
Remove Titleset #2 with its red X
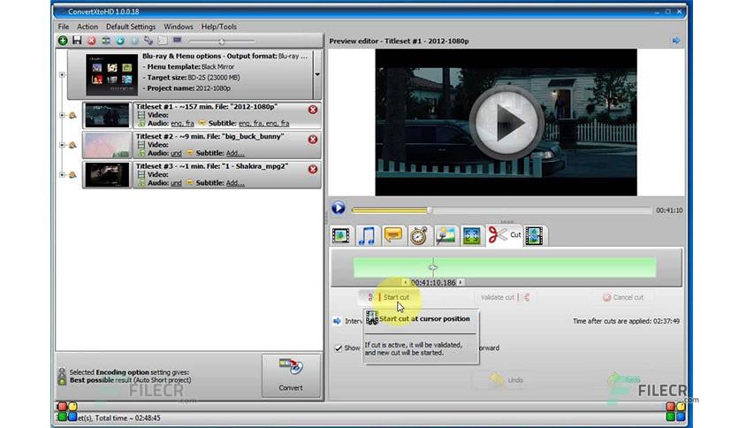coord(312,140)
